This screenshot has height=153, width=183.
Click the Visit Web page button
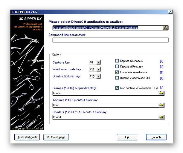coord(56,137)
